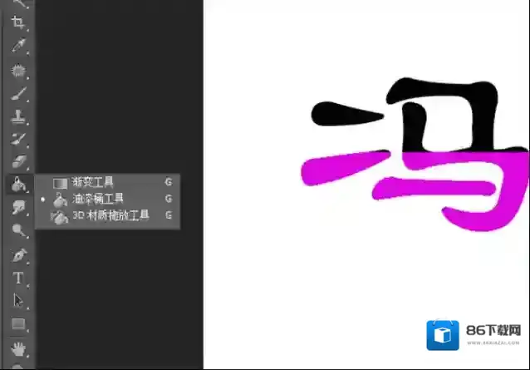Select the Horizontal Type tool
The height and width of the screenshot is (370, 530).
[x=18, y=278]
